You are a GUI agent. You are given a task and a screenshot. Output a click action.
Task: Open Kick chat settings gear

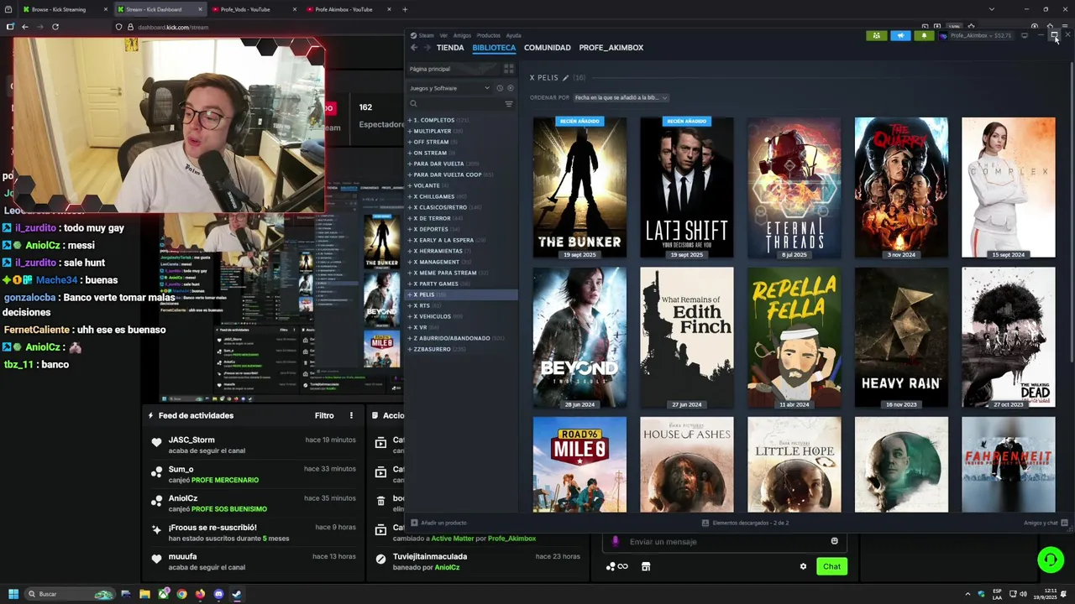tap(803, 566)
